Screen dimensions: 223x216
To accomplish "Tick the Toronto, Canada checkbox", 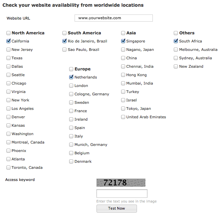I will click(8, 167).
